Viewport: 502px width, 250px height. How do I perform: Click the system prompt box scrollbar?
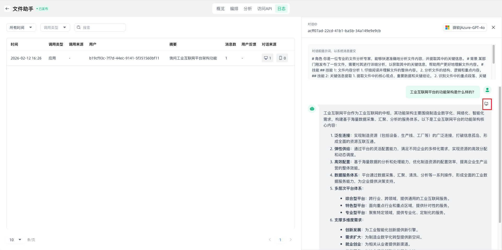point(493,54)
